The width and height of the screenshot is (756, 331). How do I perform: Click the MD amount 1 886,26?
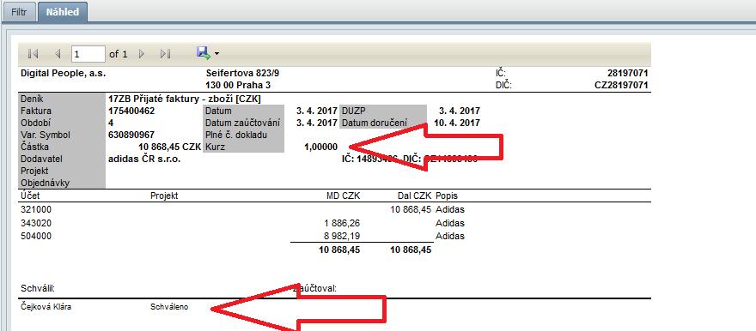343,223
